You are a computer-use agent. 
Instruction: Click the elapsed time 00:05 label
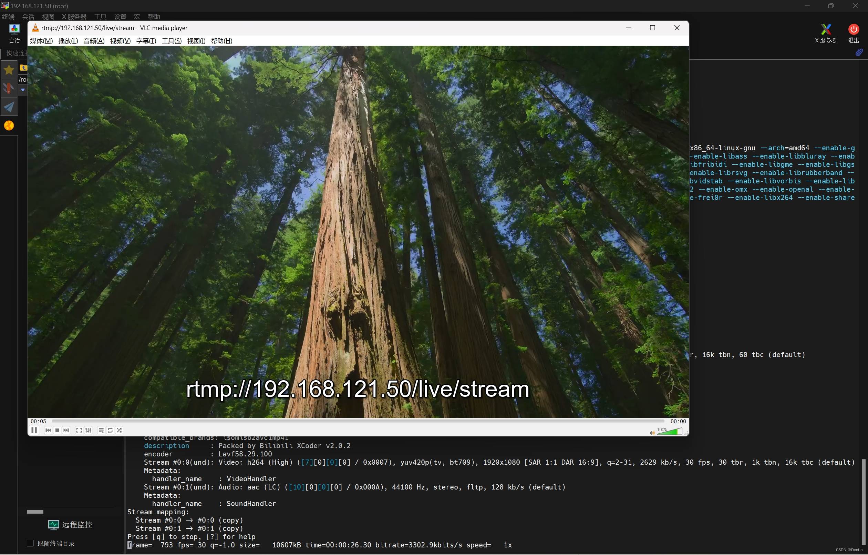(x=38, y=421)
